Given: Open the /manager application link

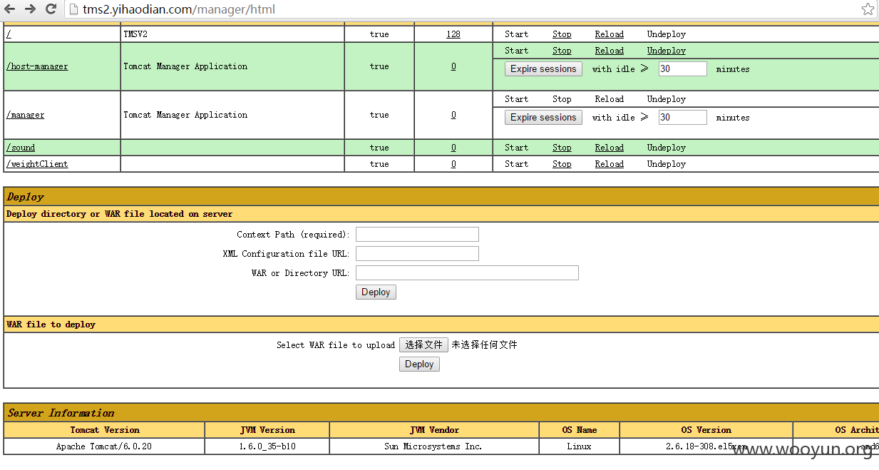Looking at the screenshot, I should pos(26,115).
